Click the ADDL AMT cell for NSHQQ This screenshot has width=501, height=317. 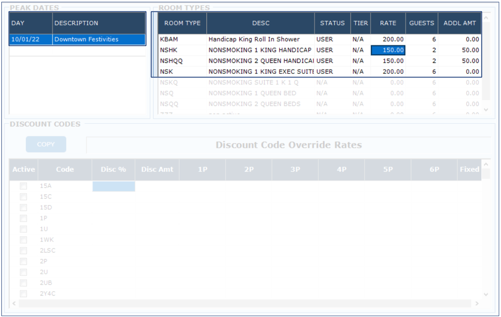459,61
